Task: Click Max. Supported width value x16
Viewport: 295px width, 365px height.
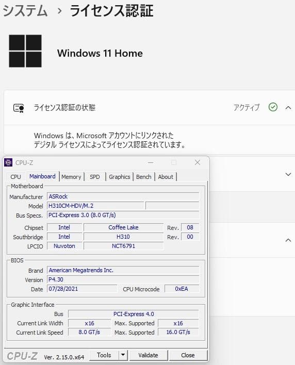Action: [178, 323]
